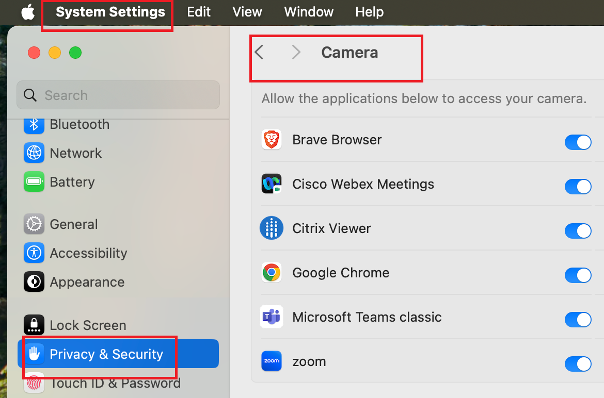
Task: Click the Lock Screen icon
Action: tap(34, 325)
